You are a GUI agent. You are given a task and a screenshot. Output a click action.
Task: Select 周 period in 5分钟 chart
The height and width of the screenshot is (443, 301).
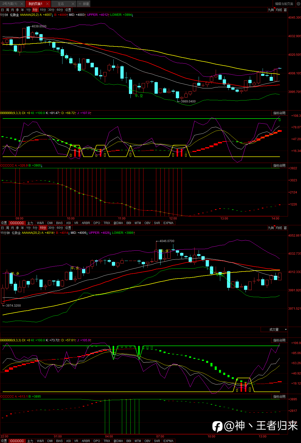click(8, 10)
